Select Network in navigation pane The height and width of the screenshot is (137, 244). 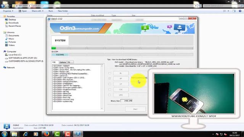click(11, 68)
